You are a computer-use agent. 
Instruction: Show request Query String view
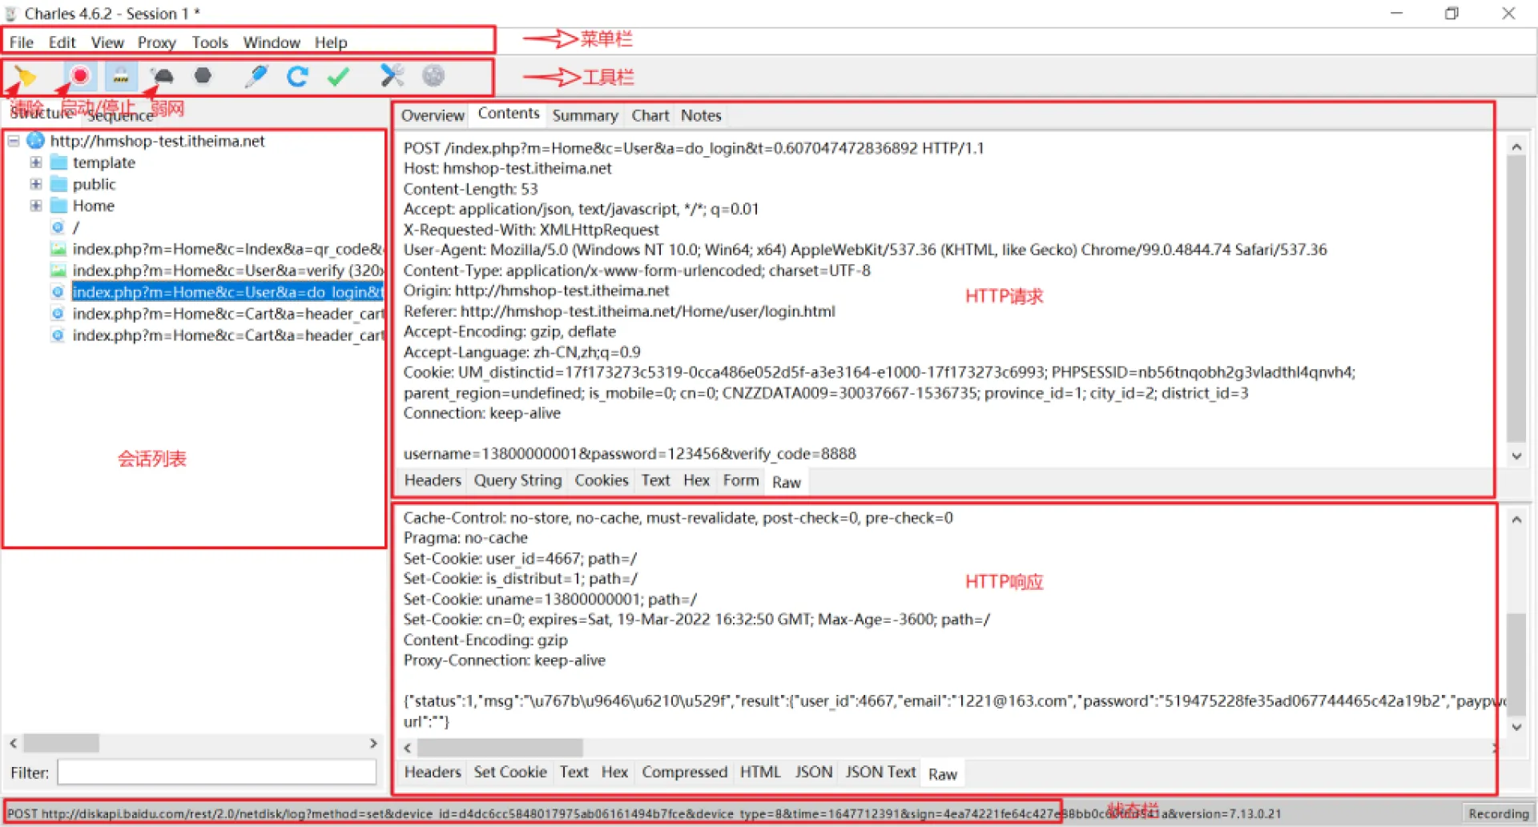coord(517,480)
